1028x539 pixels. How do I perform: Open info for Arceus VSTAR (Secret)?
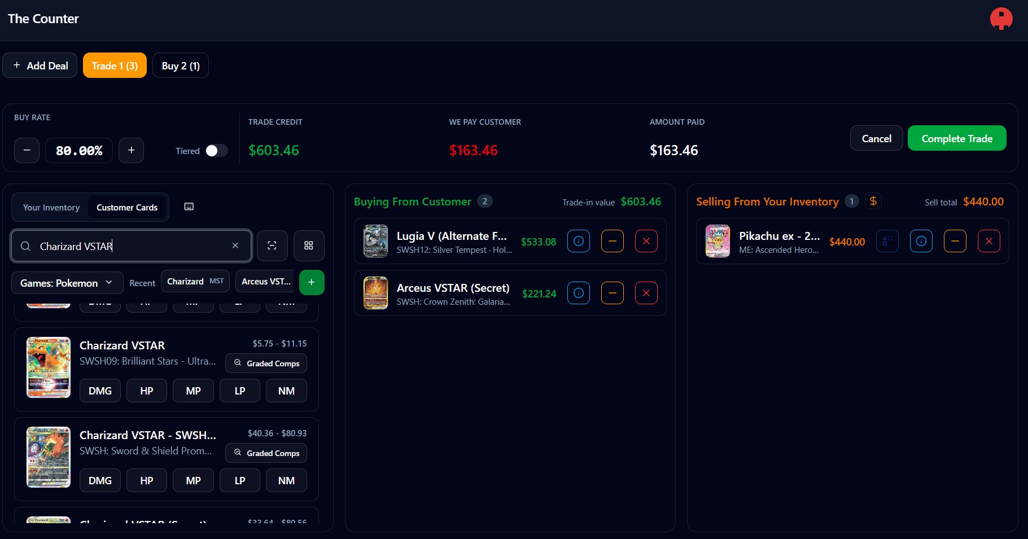coord(579,293)
